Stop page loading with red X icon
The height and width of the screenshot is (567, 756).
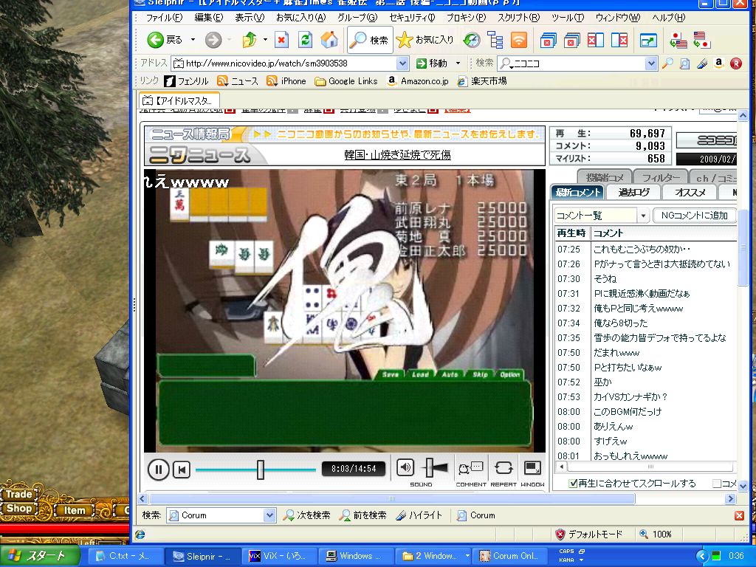click(x=281, y=40)
